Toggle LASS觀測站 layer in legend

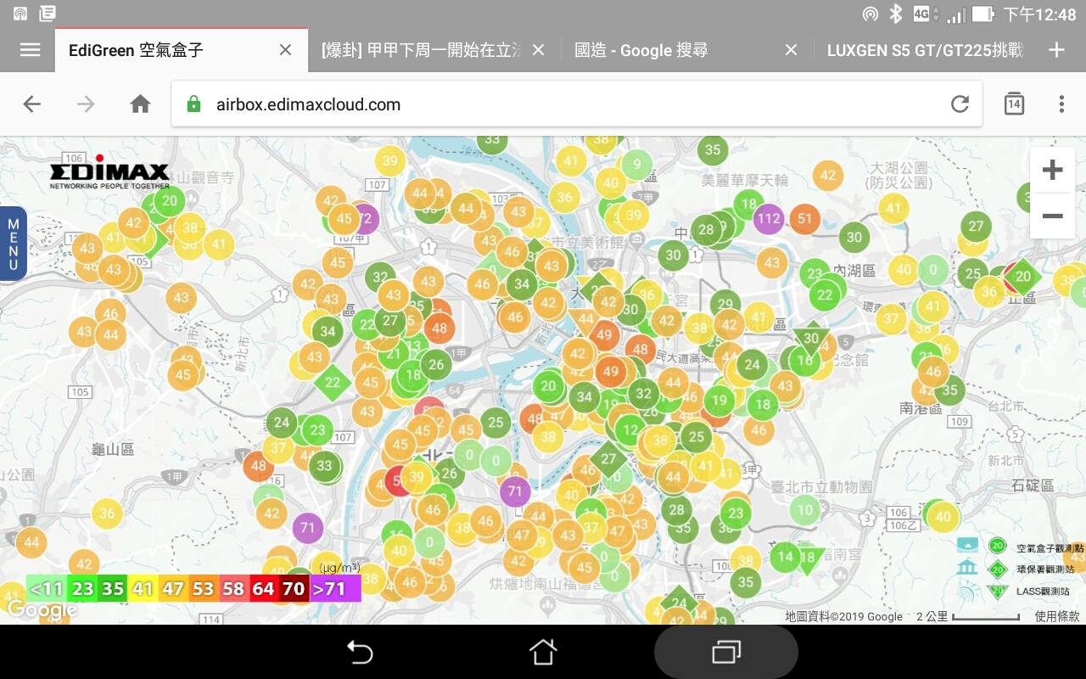tap(1022, 591)
